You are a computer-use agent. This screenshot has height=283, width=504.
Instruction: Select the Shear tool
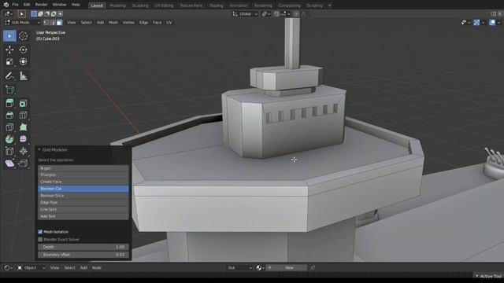[x=9, y=164]
